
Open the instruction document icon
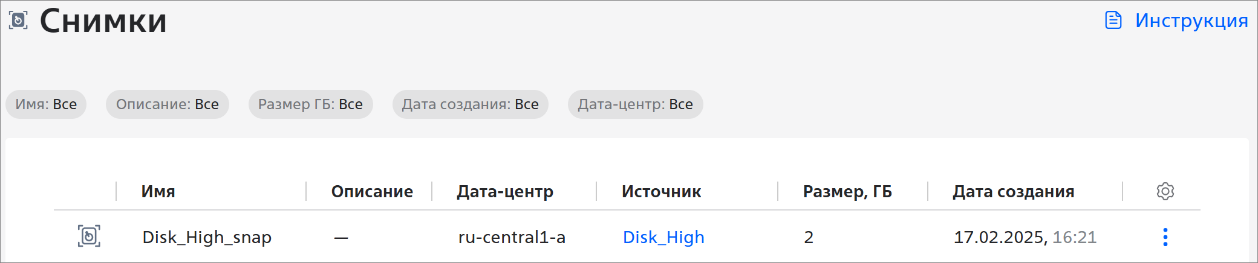pos(1113,21)
